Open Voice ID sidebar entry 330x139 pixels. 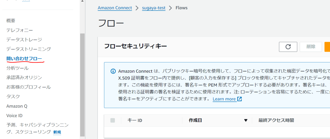pyautogui.click(x=14, y=115)
